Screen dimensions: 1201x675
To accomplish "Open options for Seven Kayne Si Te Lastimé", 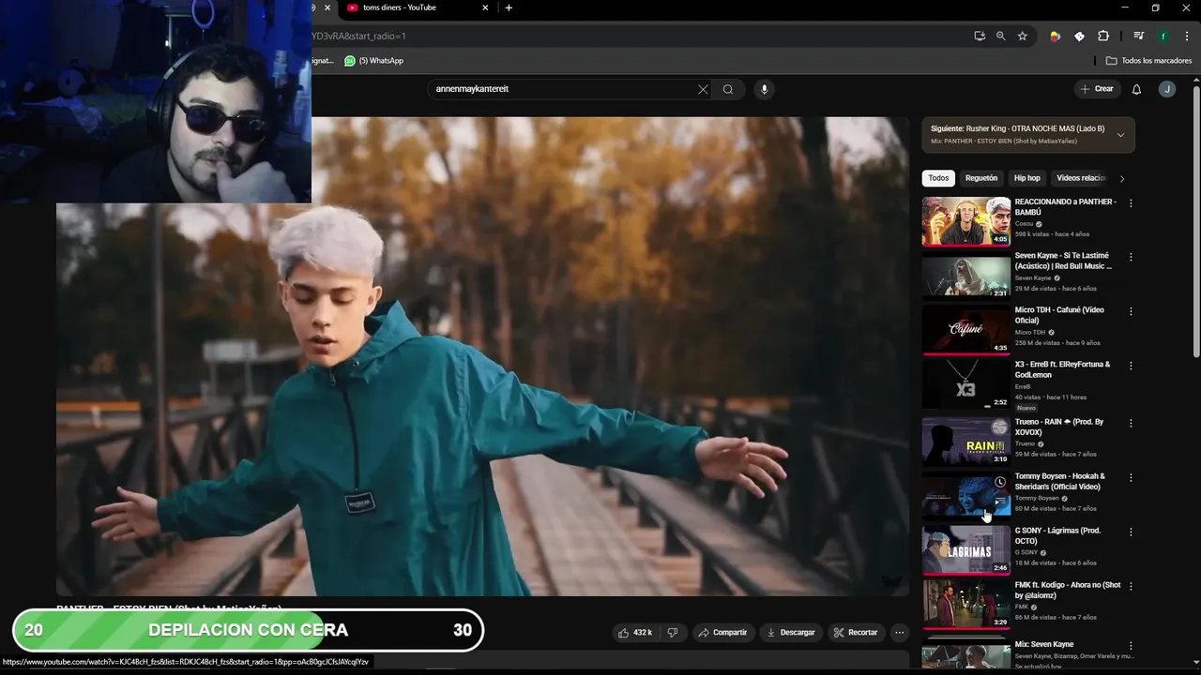I will 1131,257.
